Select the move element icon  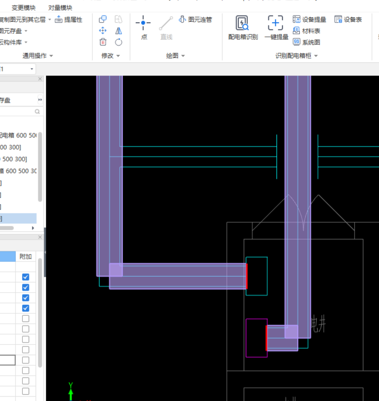(x=103, y=31)
